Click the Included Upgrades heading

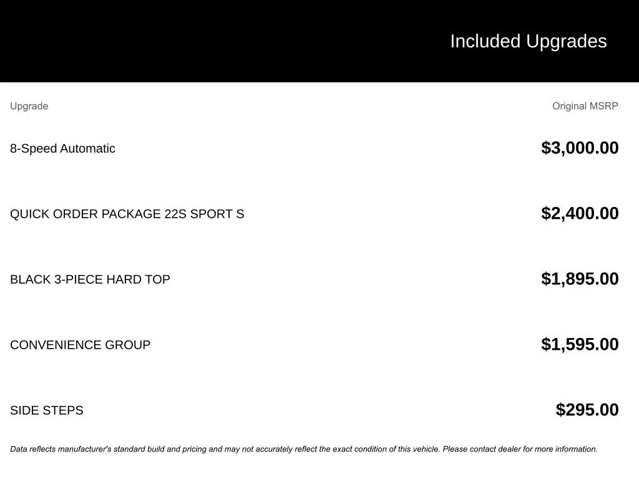tap(528, 41)
